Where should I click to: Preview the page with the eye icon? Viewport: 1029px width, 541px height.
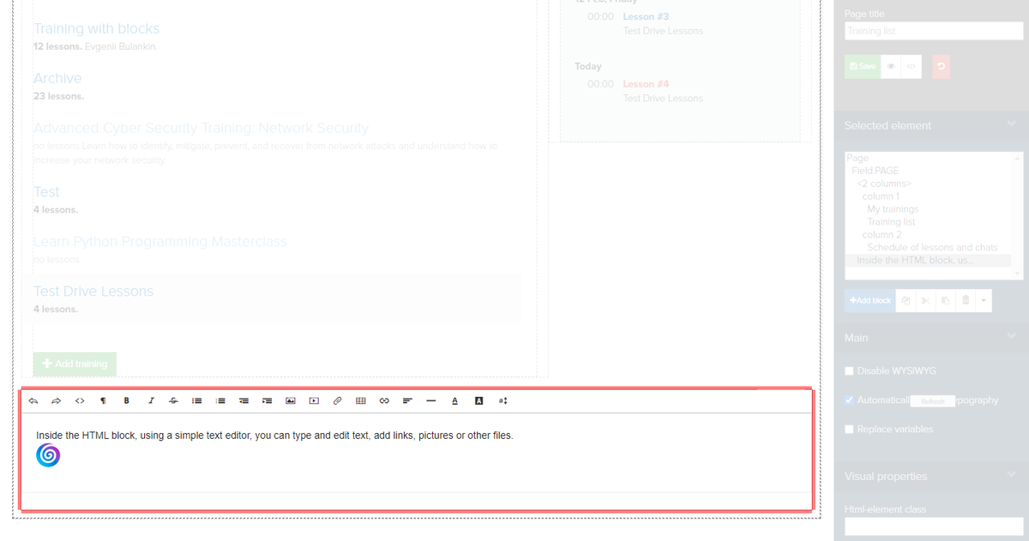pyautogui.click(x=891, y=66)
